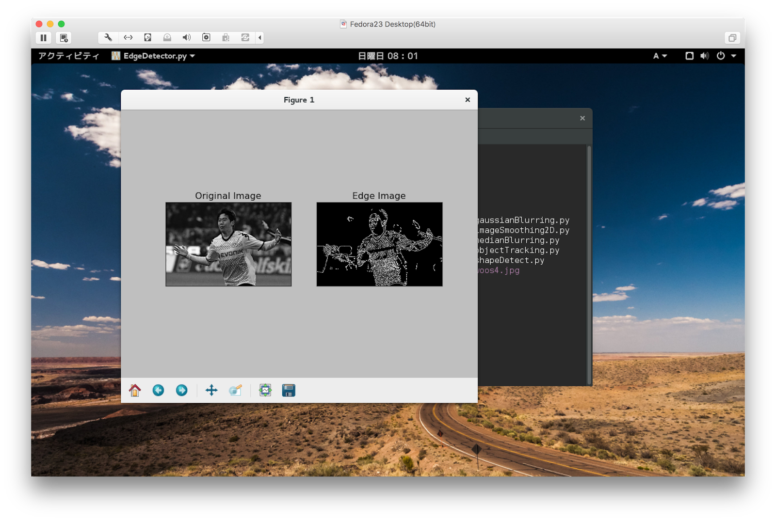The width and height of the screenshot is (776, 521).
Task: Close the VM window with the red button
Action: (x=39, y=24)
